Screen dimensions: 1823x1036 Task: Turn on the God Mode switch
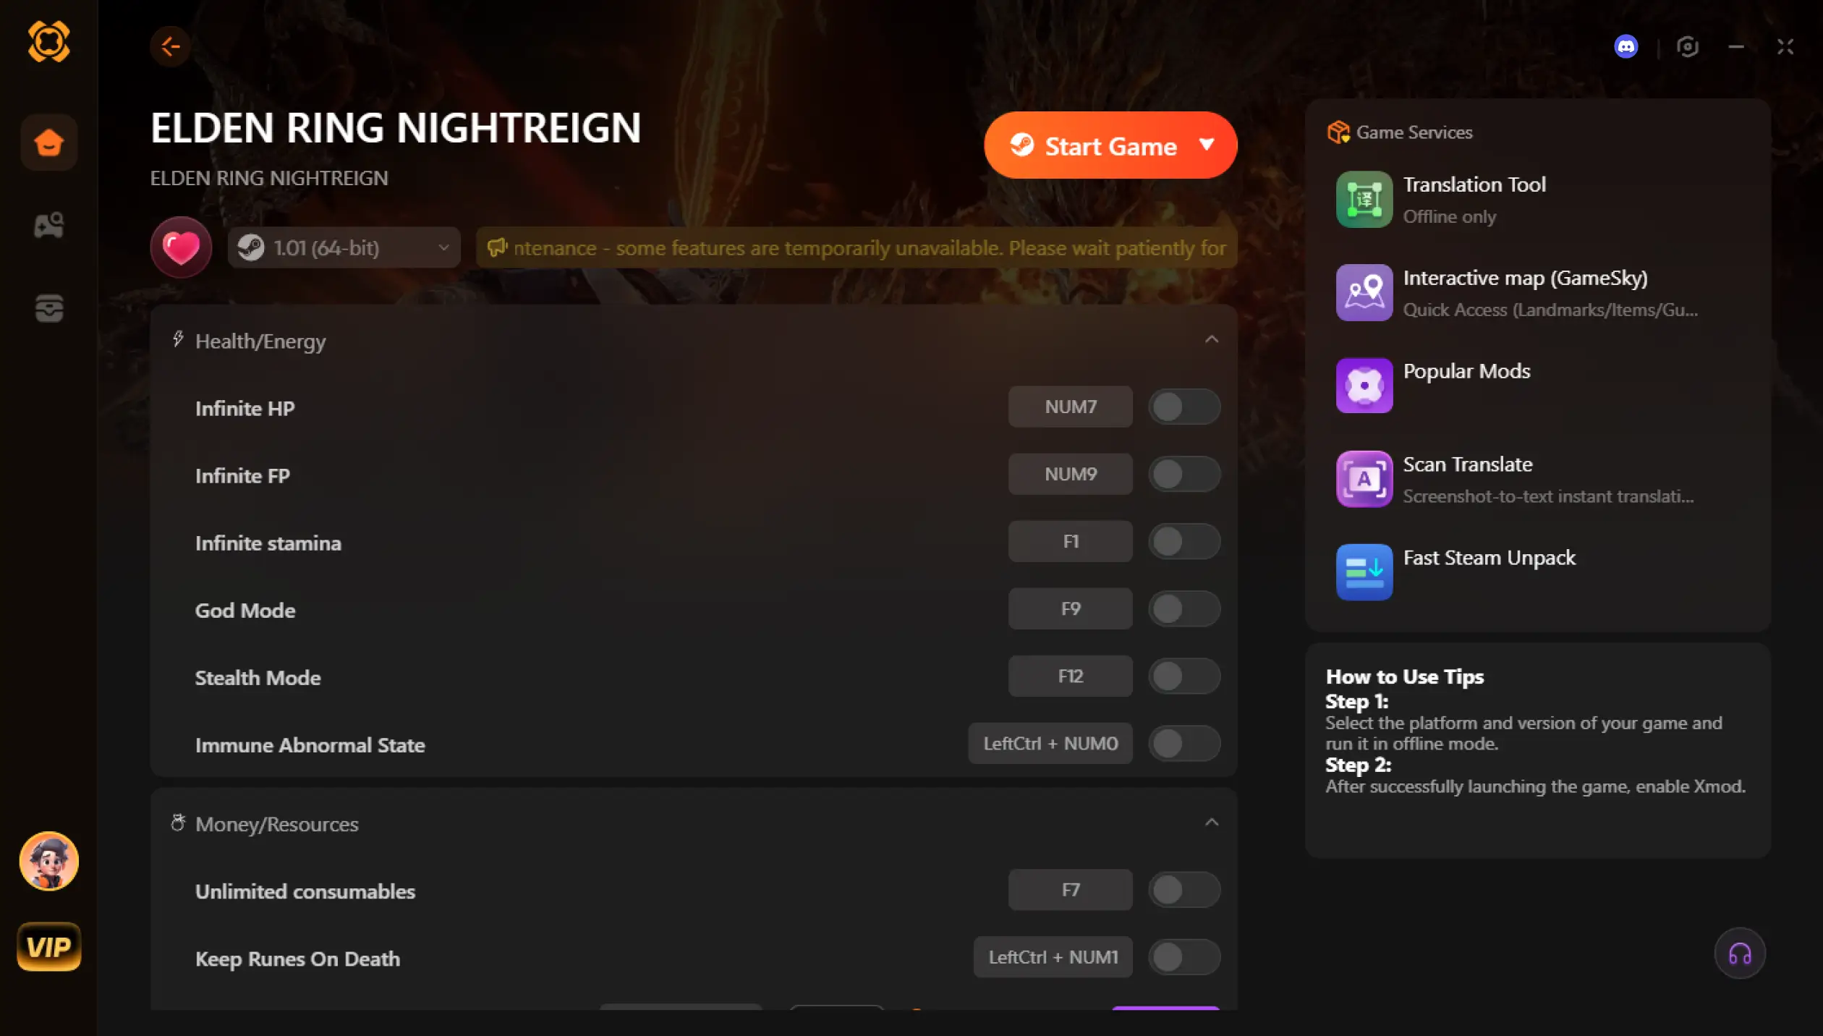(x=1184, y=609)
